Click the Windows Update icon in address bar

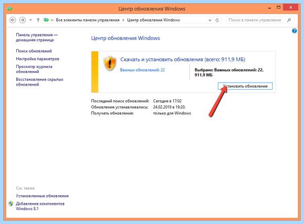pyautogui.click(x=46, y=20)
